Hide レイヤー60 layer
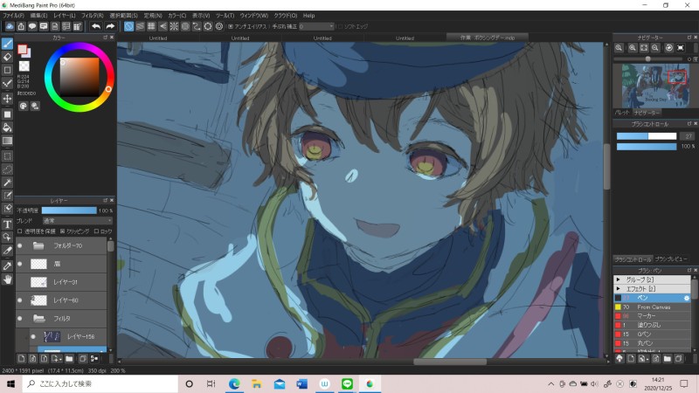699x393 pixels. pos(19,300)
